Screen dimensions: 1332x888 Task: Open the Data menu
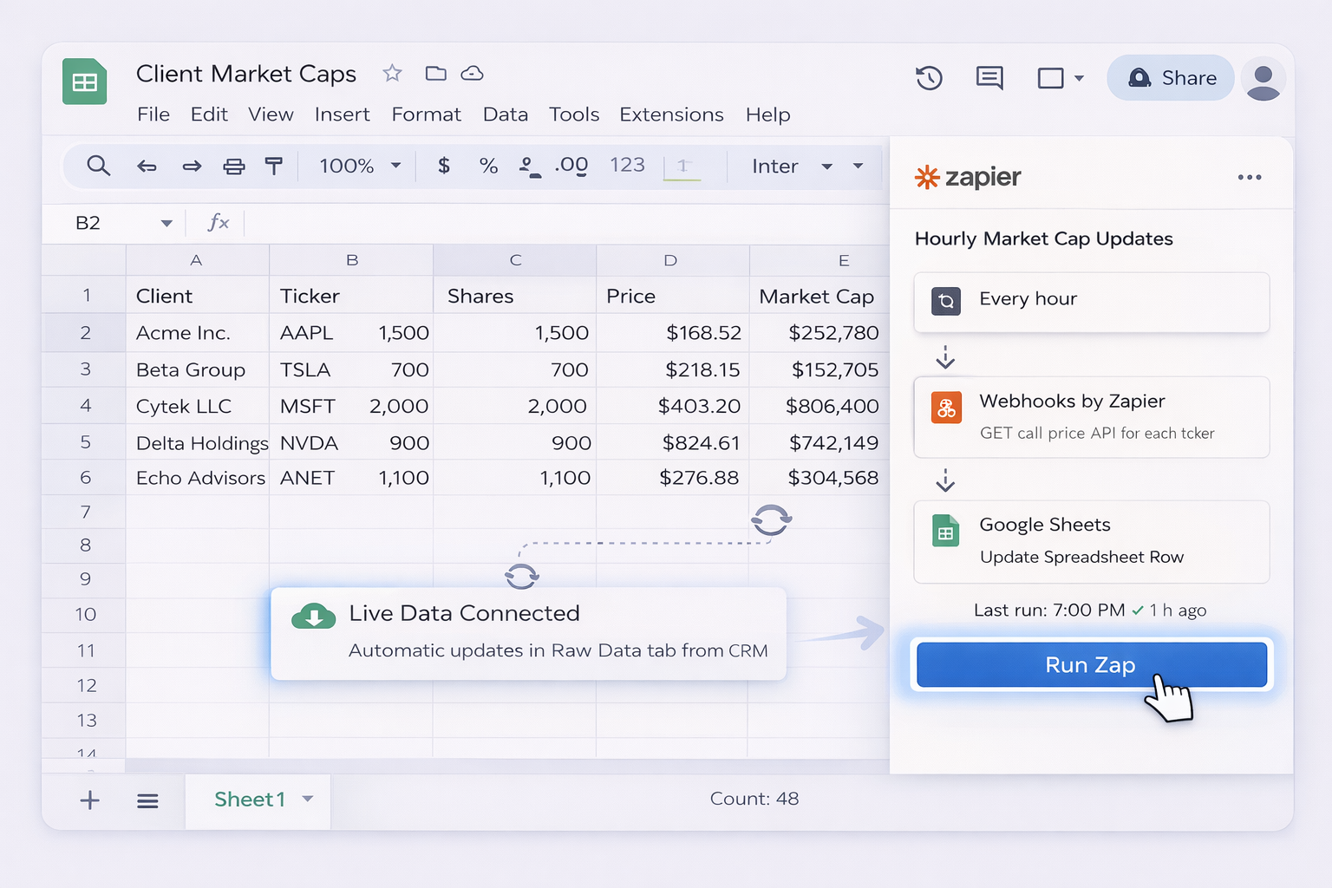(506, 114)
